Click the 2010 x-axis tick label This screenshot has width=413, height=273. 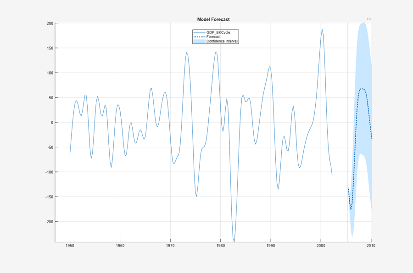tap(371, 246)
